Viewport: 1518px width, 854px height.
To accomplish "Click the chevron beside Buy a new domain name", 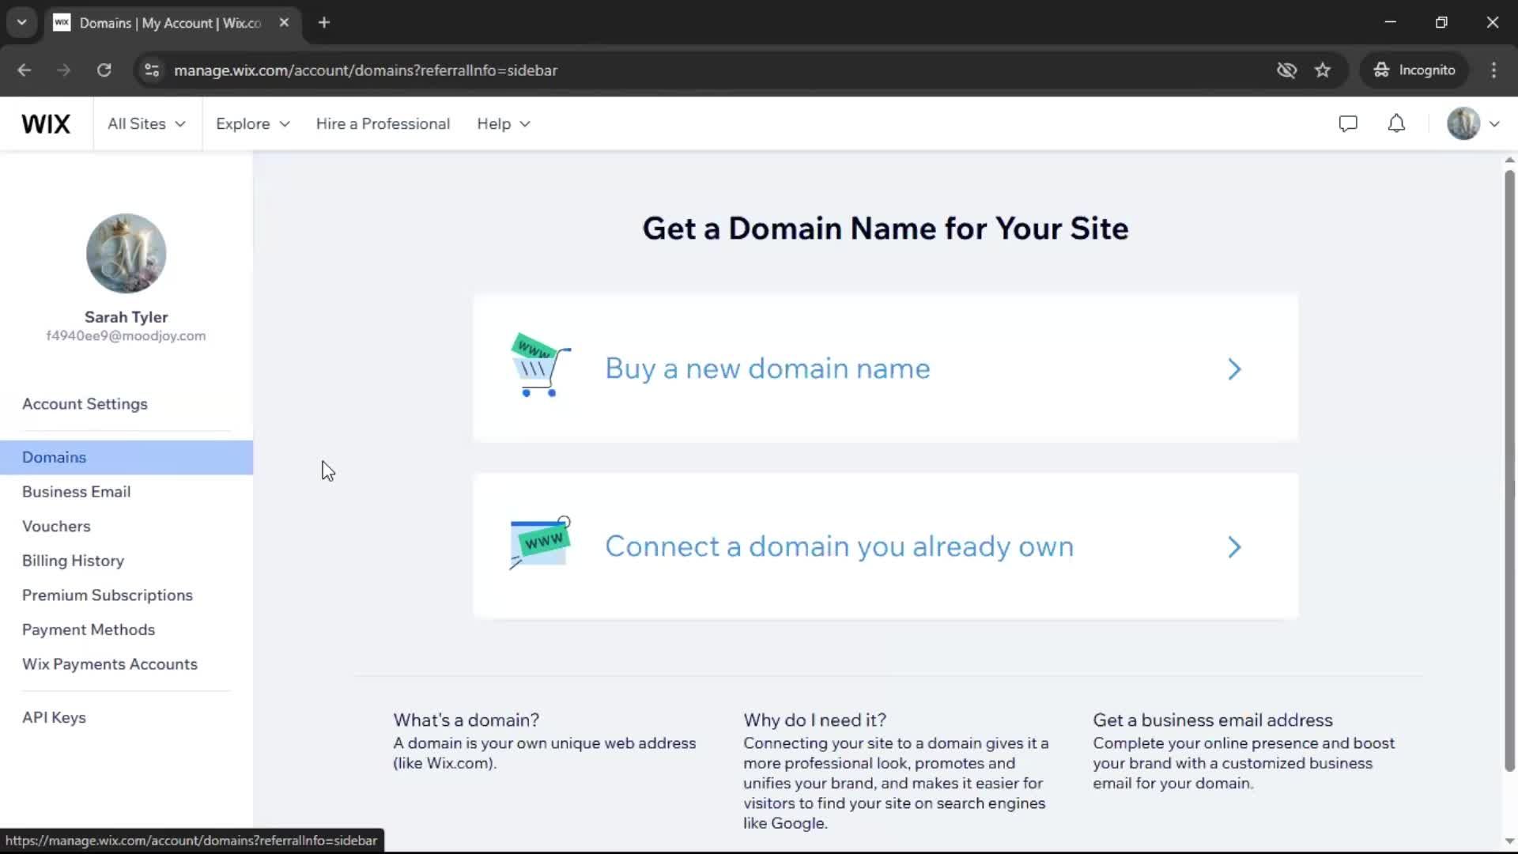I will pyautogui.click(x=1234, y=369).
